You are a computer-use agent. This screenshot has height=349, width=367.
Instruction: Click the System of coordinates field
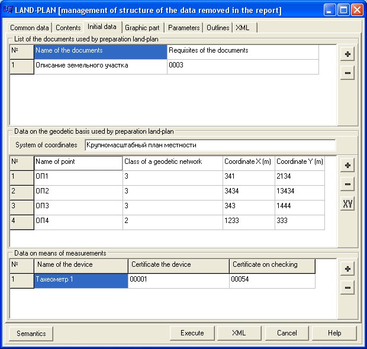pos(210,145)
